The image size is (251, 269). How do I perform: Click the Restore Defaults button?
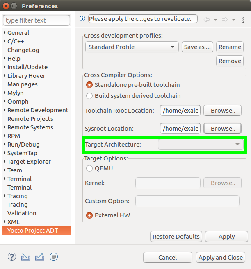tap(176, 237)
